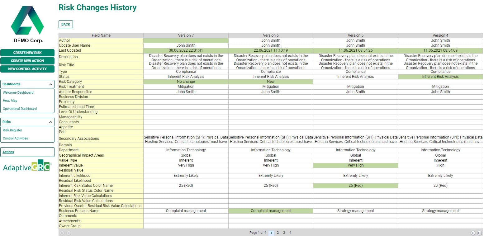Click the 'Owner Group' field name
The image size is (484, 236).
(x=101, y=226)
